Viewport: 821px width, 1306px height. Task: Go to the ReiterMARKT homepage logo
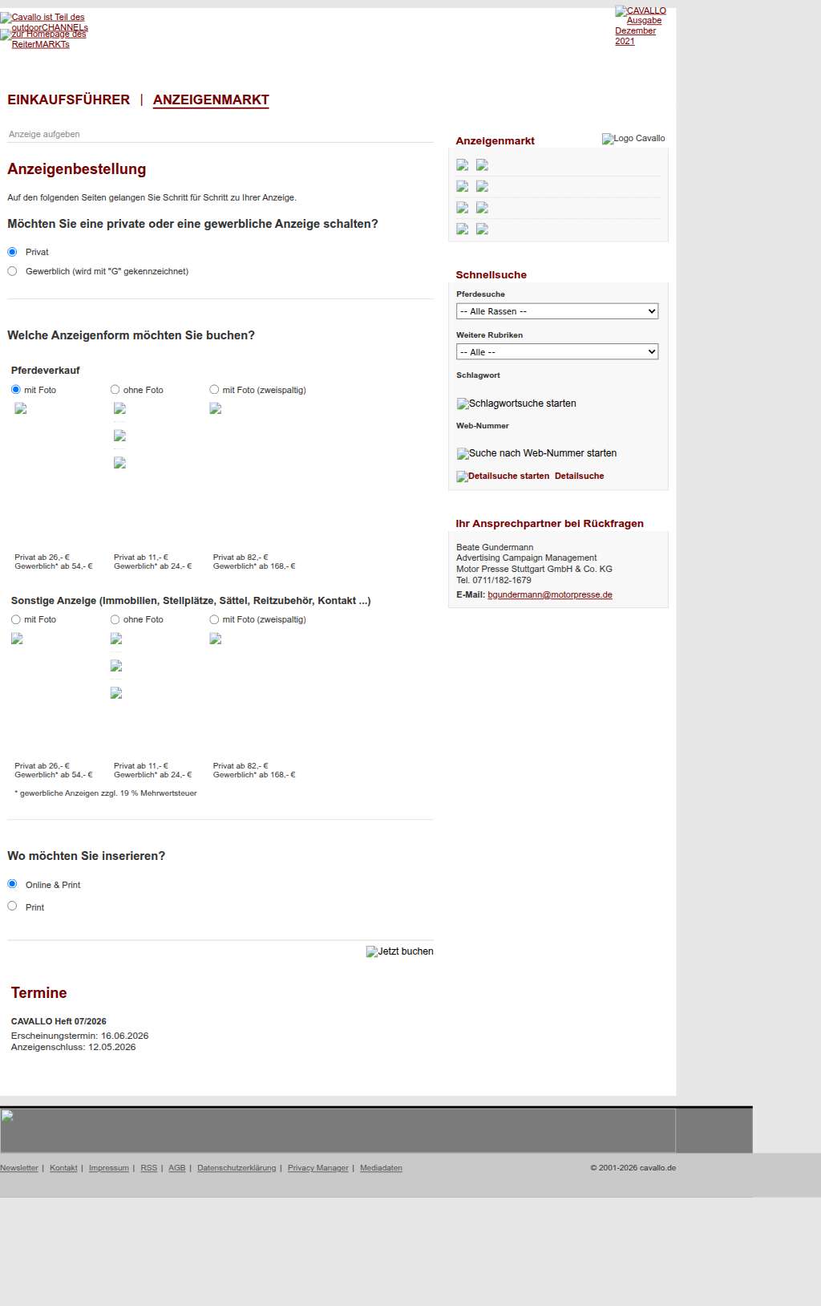43,39
